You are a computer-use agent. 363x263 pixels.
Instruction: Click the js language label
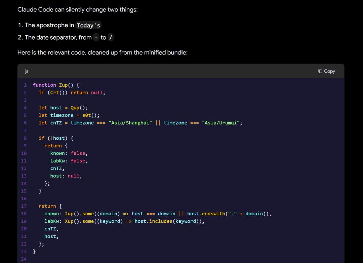click(x=27, y=71)
